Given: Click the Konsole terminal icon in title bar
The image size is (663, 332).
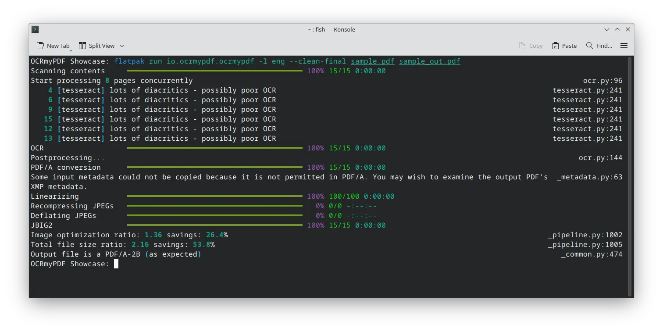Looking at the screenshot, I should [36, 29].
